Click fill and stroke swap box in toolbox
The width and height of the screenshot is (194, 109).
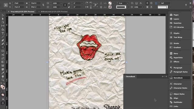click(4, 84)
